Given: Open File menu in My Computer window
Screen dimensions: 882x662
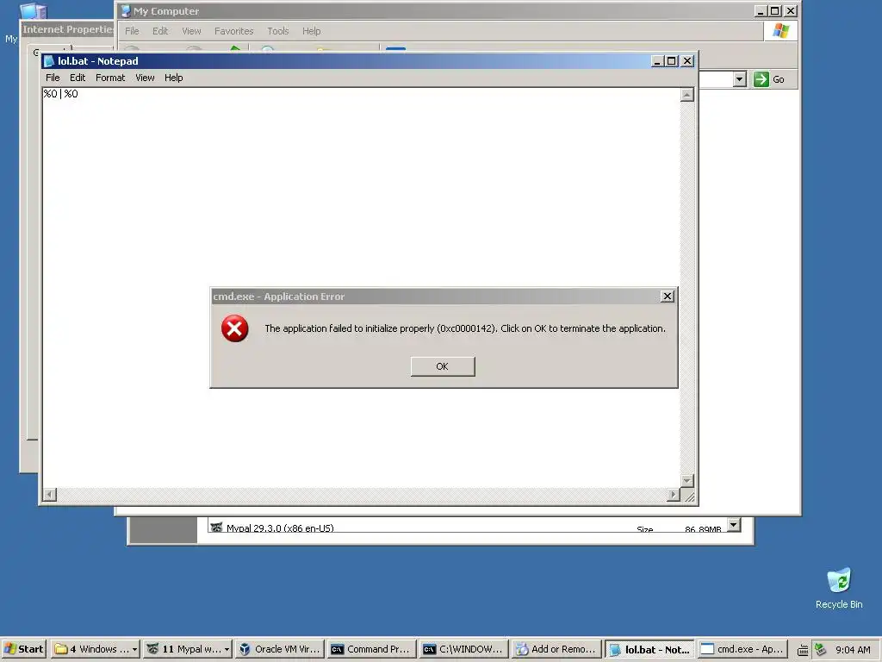Looking at the screenshot, I should 132,31.
